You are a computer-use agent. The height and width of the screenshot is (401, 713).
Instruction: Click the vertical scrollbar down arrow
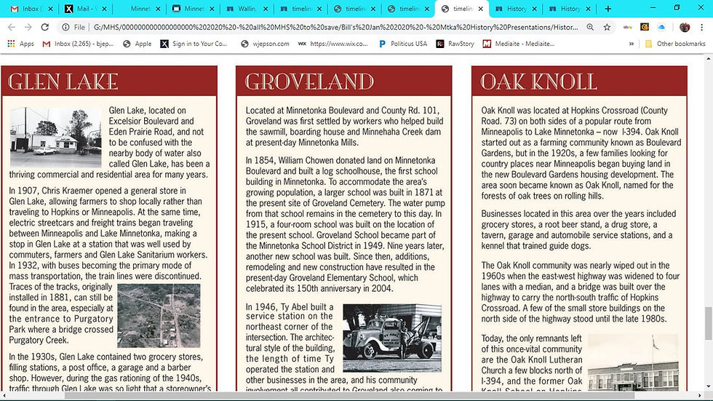(709, 387)
